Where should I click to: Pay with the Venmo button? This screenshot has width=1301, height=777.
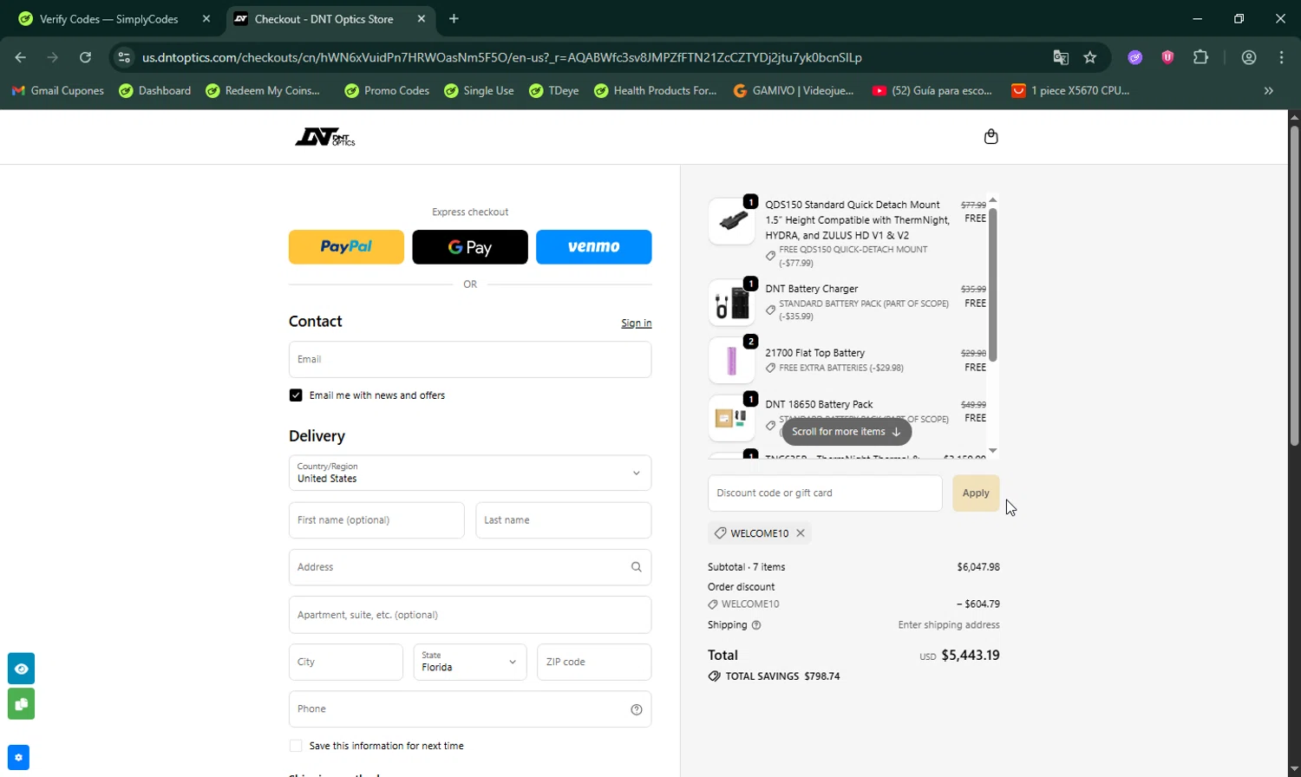click(x=594, y=247)
